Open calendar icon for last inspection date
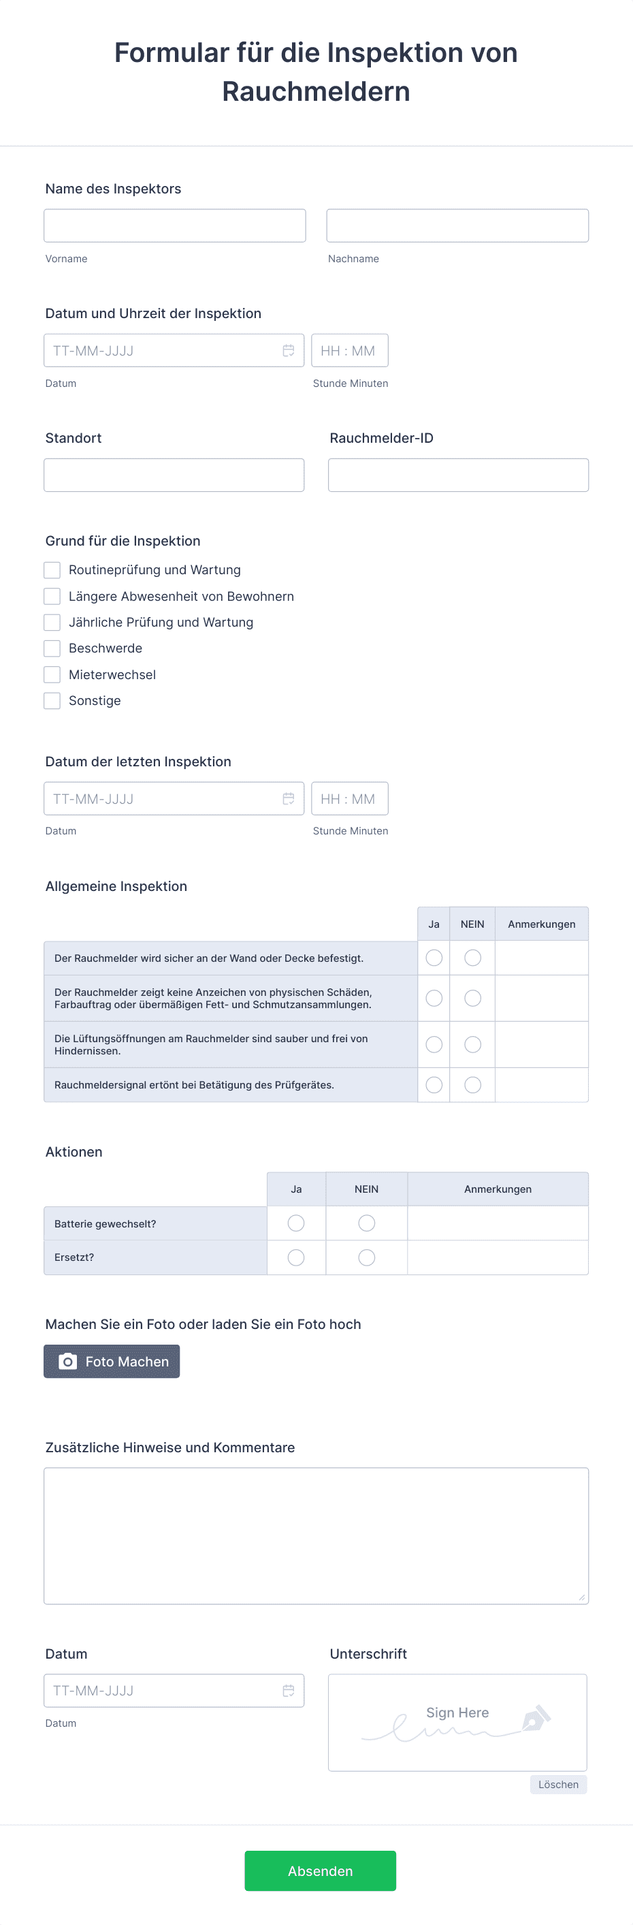Screen dimensions: 633x1925 pyautogui.click(x=288, y=799)
